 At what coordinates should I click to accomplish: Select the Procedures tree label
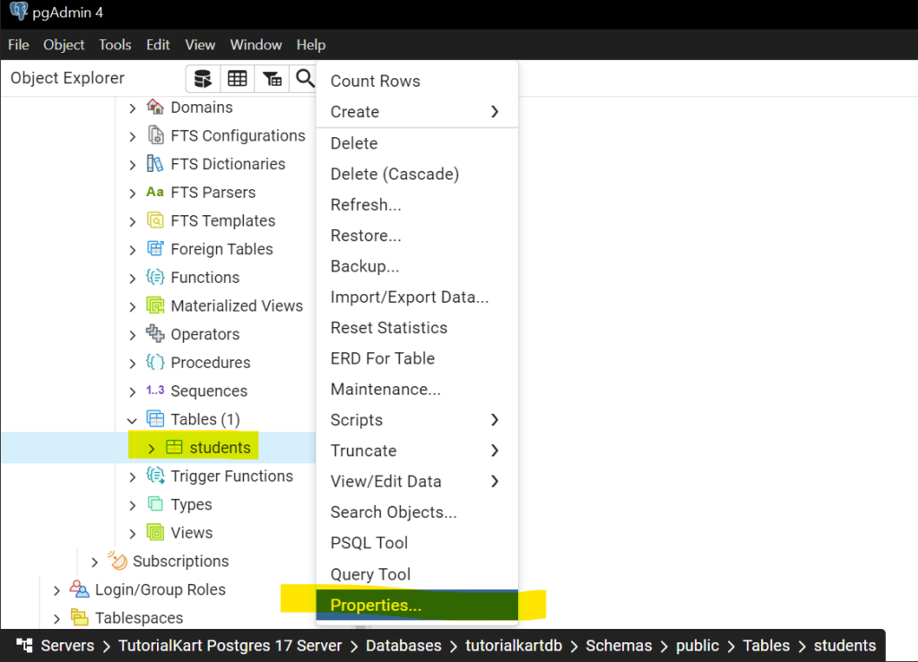(210, 362)
